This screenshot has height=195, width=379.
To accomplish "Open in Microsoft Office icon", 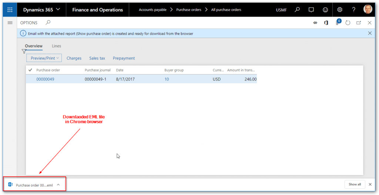I will 326,23.
